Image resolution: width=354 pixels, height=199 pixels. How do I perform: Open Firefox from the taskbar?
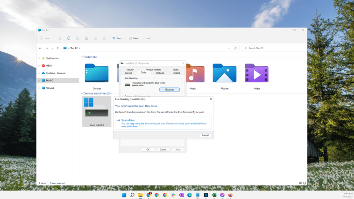tap(230, 195)
